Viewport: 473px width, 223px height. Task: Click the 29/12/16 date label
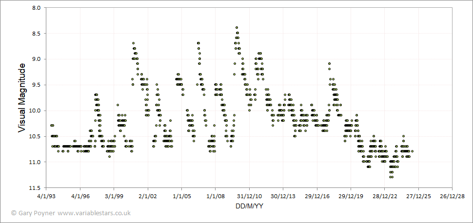click(317, 197)
